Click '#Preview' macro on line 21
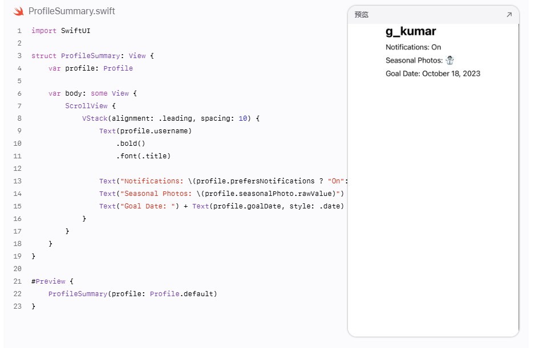This screenshot has width=547, height=348. pyautogui.click(x=48, y=281)
